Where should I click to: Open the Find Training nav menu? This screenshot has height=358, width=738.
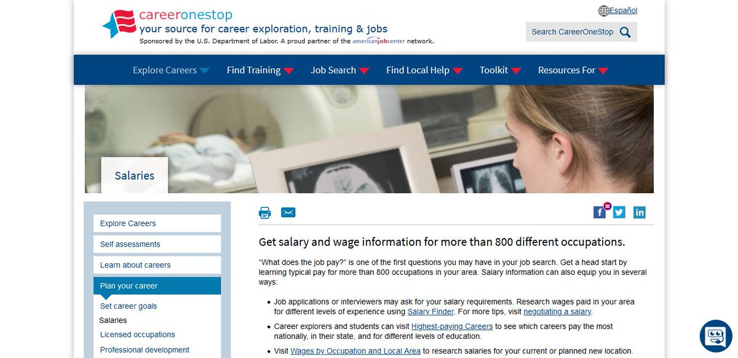tap(253, 70)
